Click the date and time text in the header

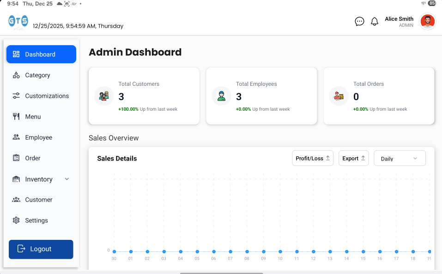pos(78,26)
